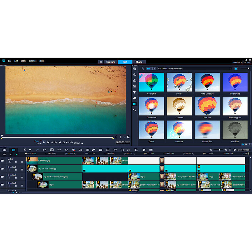Open the Record/Capture option icon
This screenshot has height=252, width=252.
click(x=73, y=150)
